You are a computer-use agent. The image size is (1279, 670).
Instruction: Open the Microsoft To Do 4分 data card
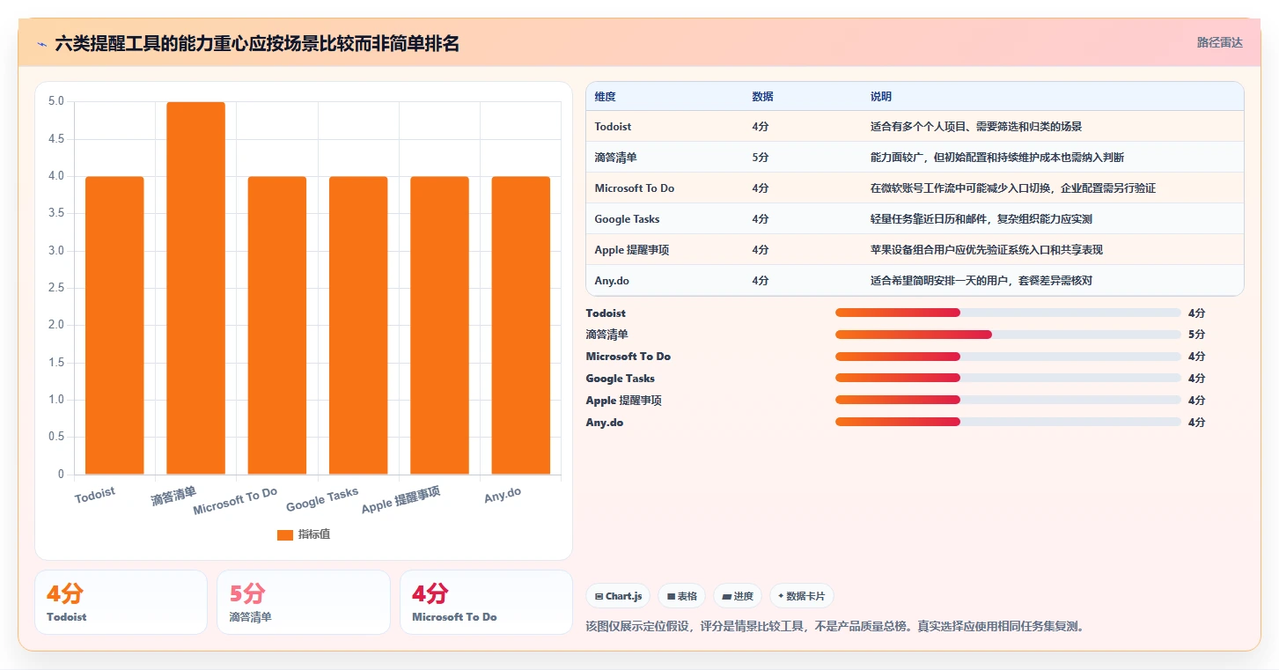coord(486,602)
